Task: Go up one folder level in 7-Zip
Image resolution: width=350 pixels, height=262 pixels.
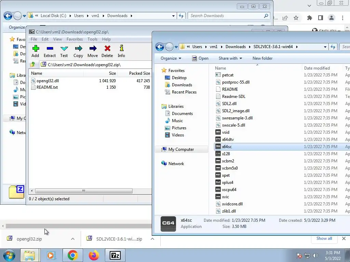Action: (x=33, y=64)
